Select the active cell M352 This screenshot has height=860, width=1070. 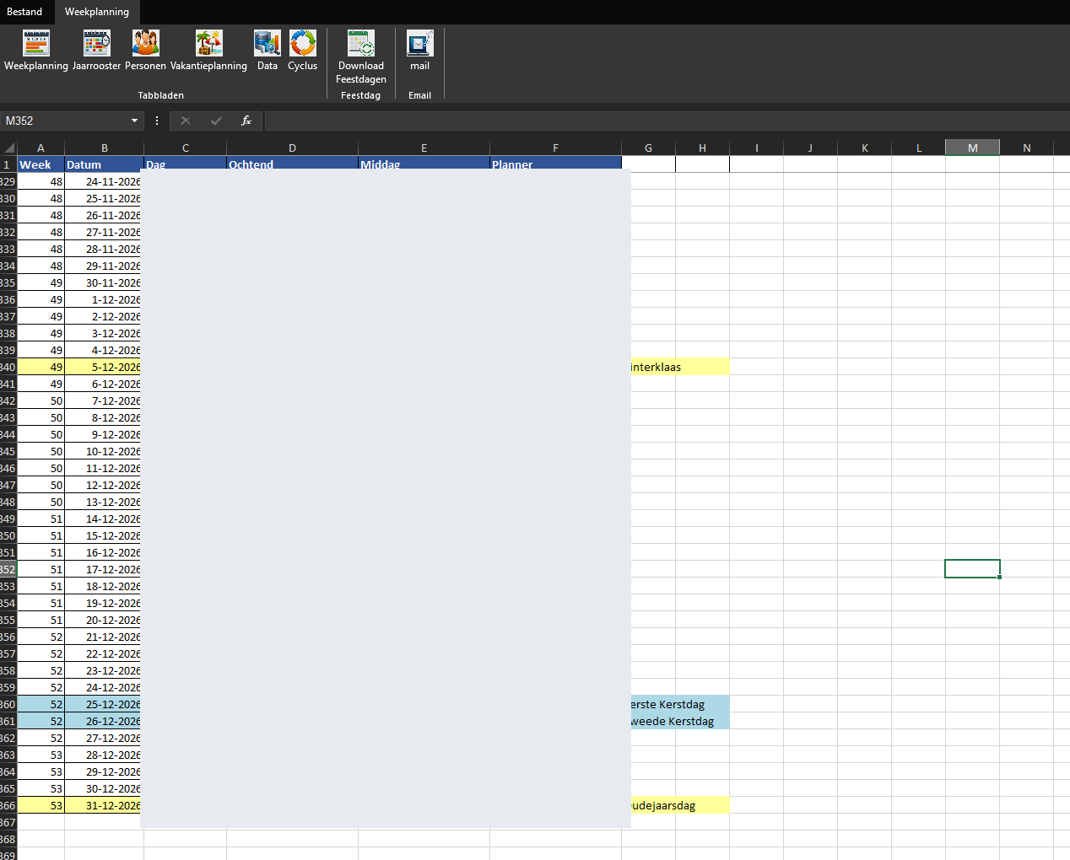(x=972, y=569)
